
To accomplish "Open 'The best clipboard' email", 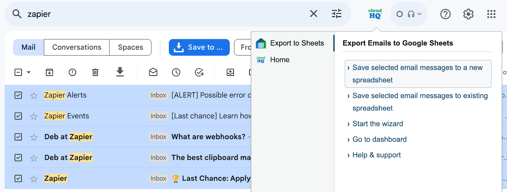I will click(211, 158).
